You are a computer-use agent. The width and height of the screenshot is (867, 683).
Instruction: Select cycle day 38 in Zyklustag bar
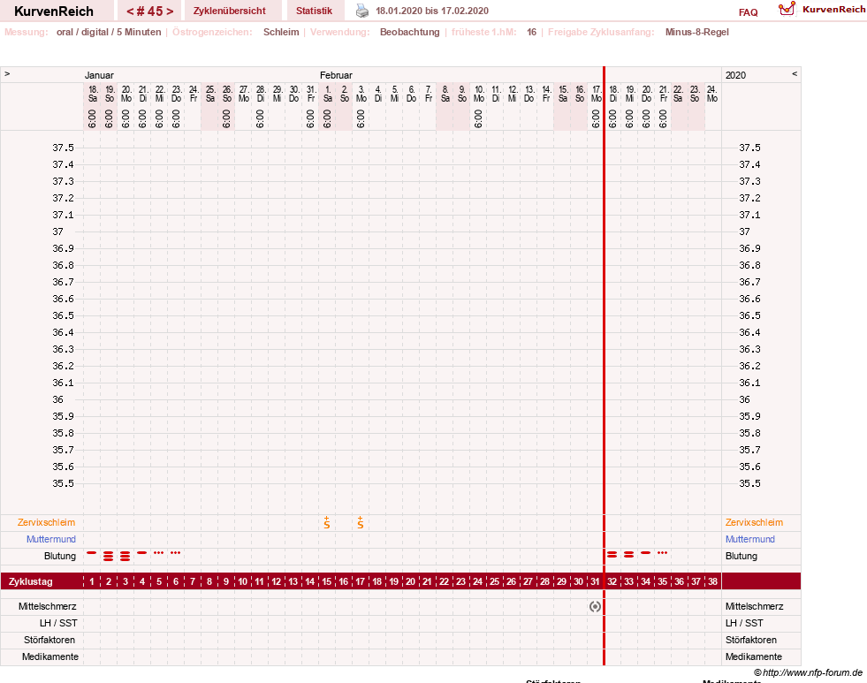pos(712,581)
